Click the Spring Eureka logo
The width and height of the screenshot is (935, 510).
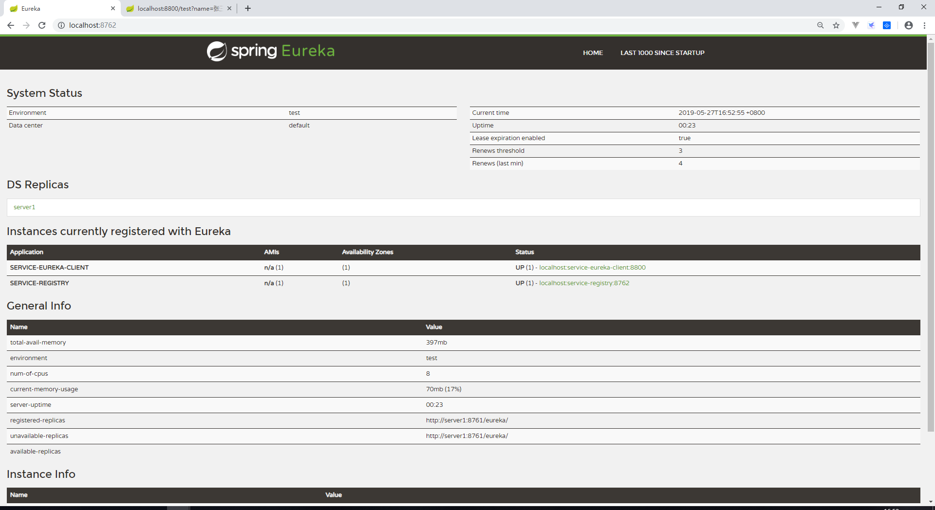click(271, 51)
